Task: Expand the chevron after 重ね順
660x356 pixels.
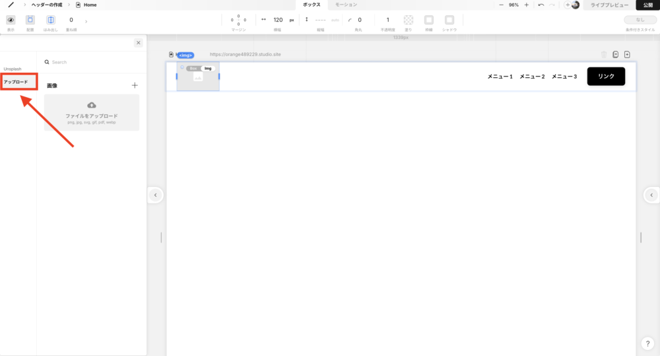Action: click(86, 21)
